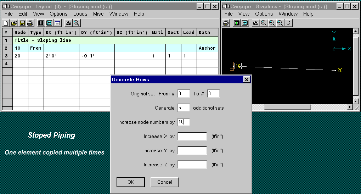Click the Node column header

pos(20,33)
